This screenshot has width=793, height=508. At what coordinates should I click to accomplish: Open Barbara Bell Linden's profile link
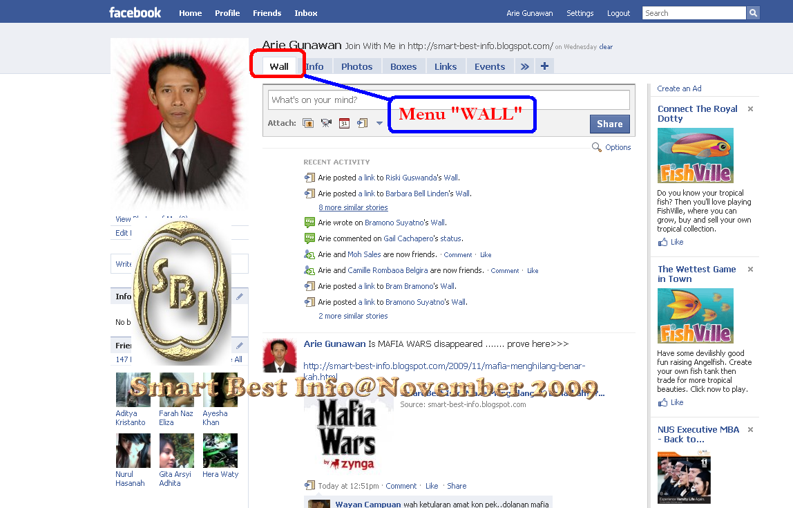[417, 194]
